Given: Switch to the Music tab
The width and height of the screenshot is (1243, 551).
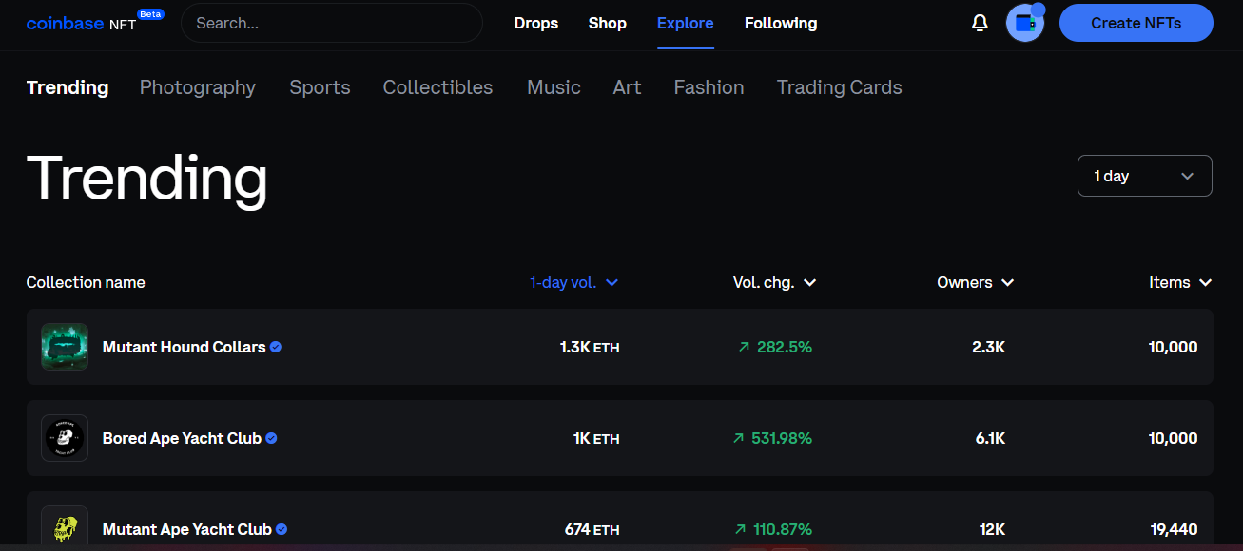Looking at the screenshot, I should point(554,87).
